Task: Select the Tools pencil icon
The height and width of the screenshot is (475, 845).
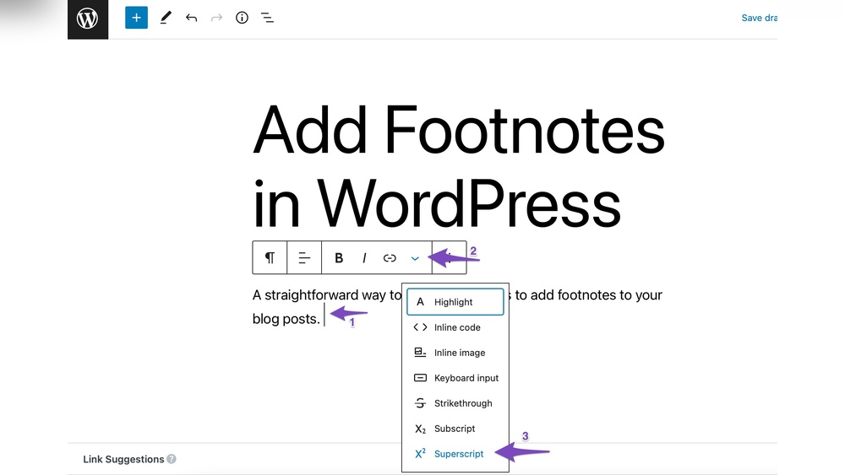Action: [x=166, y=18]
